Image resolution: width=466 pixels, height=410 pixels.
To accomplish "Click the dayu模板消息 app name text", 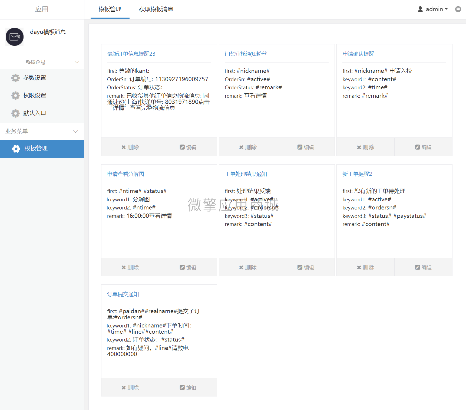I will click(x=48, y=32).
